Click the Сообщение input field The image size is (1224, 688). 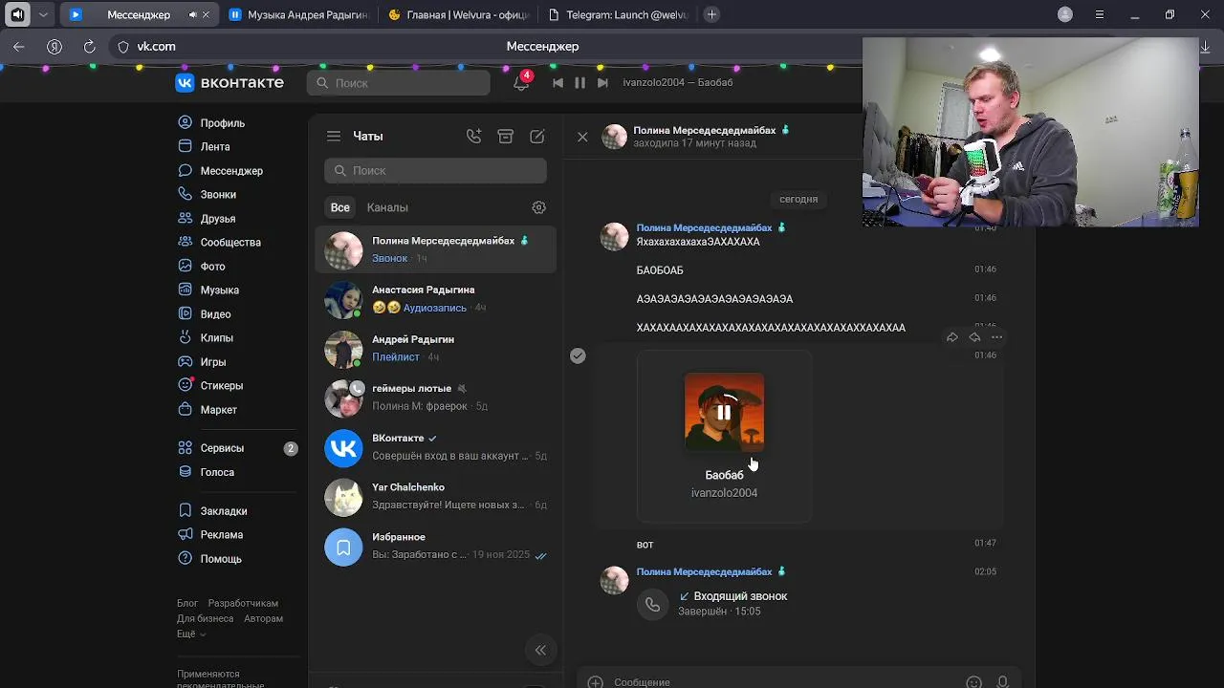(x=784, y=682)
